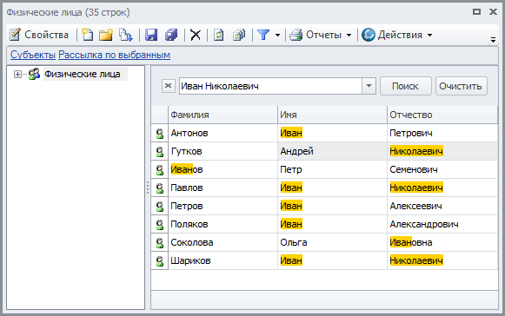Image resolution: width=505 pixels, height=316 pixels.
Task: Click the Субъекты link
Action: pos(33,55)
